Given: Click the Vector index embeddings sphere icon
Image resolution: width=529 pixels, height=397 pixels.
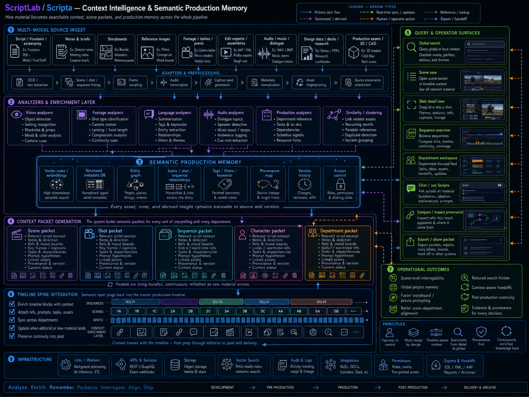Looking at the screenshot, I should (57, 184).
